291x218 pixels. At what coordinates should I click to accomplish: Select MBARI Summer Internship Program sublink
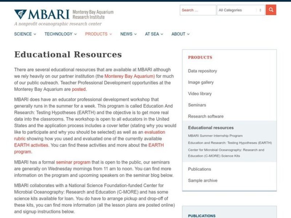pos(215,136)
